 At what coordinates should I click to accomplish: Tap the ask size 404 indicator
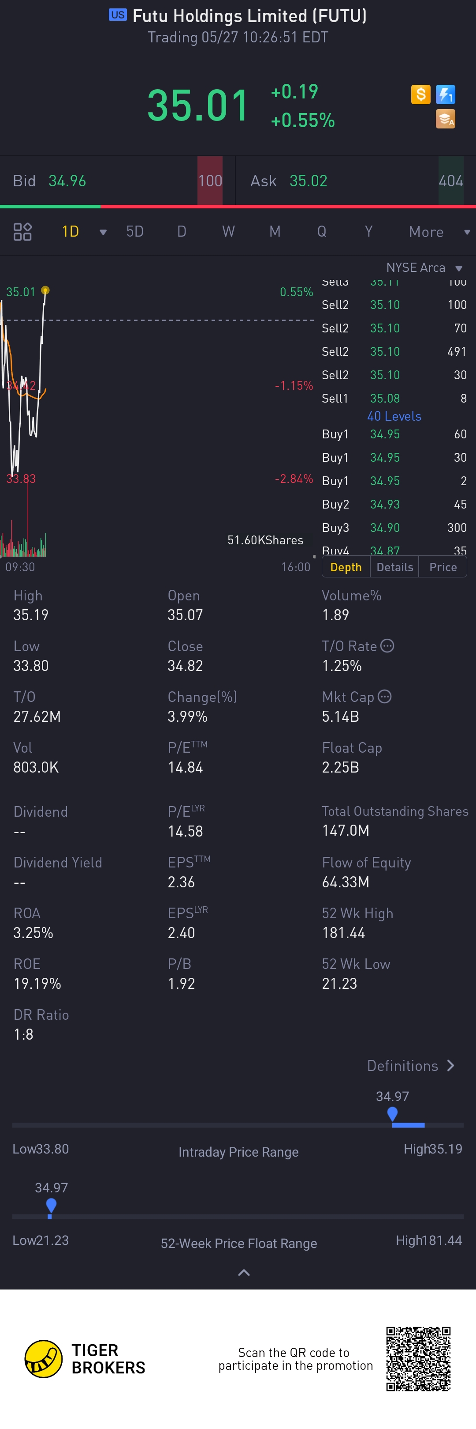coord(451,181)
